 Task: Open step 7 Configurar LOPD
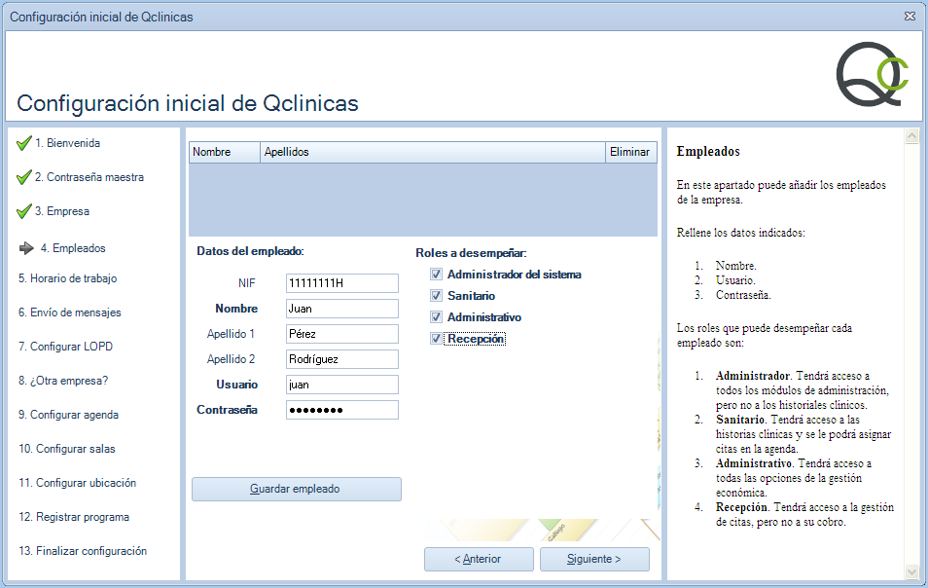64,347
